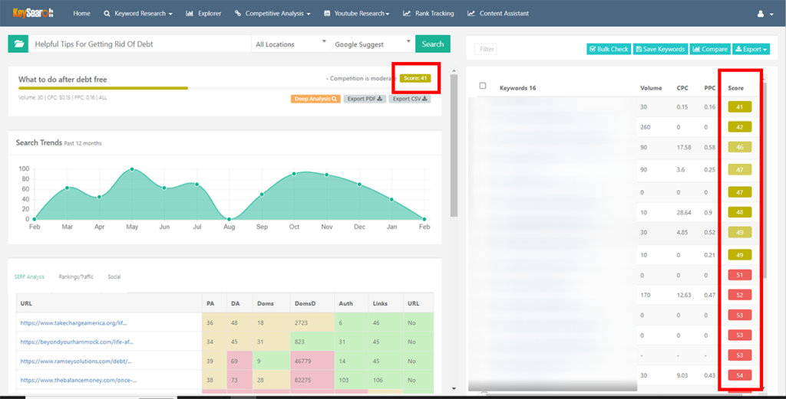Sort by the Score column header

pos(735,88)
